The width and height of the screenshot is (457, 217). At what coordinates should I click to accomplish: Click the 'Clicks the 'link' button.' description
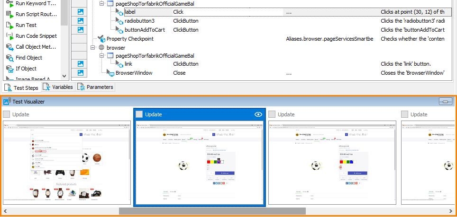tap(406, 64)
